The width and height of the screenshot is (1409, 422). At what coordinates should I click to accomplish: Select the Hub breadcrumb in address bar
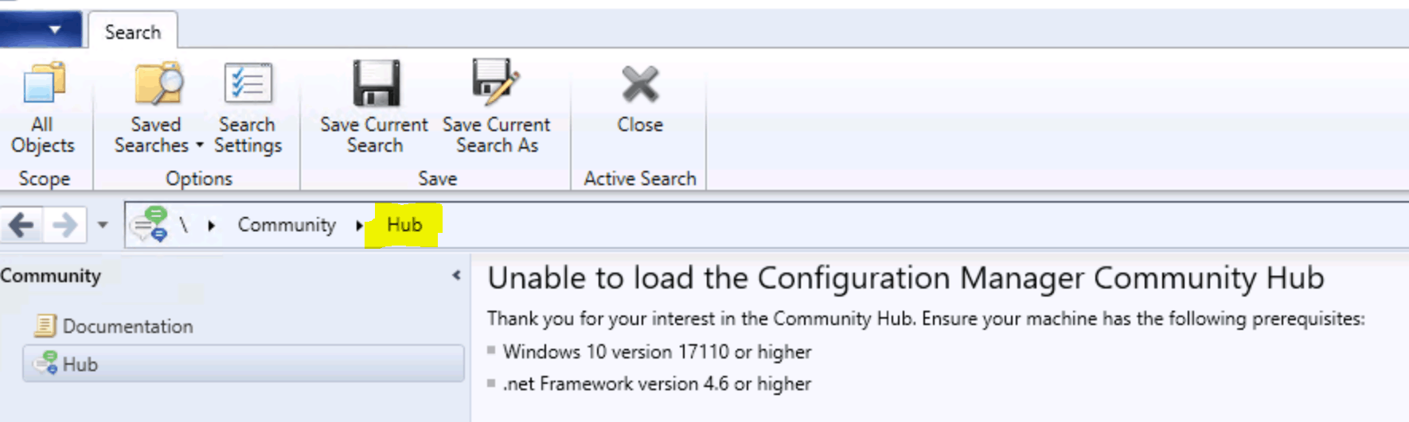tap(404, 225)
